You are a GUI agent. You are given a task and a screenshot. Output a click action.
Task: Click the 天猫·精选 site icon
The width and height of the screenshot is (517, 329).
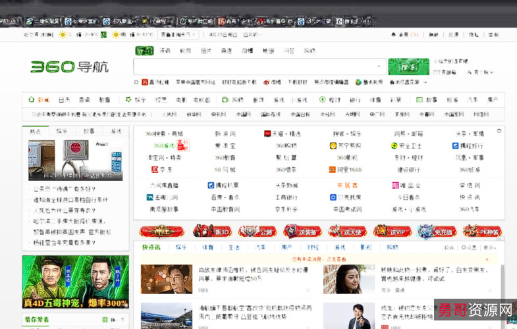click(267, 134)
